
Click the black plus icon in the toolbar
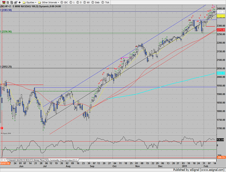pos(20,2)
